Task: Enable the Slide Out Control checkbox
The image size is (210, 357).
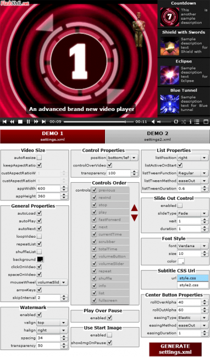Action: point(180,205)
